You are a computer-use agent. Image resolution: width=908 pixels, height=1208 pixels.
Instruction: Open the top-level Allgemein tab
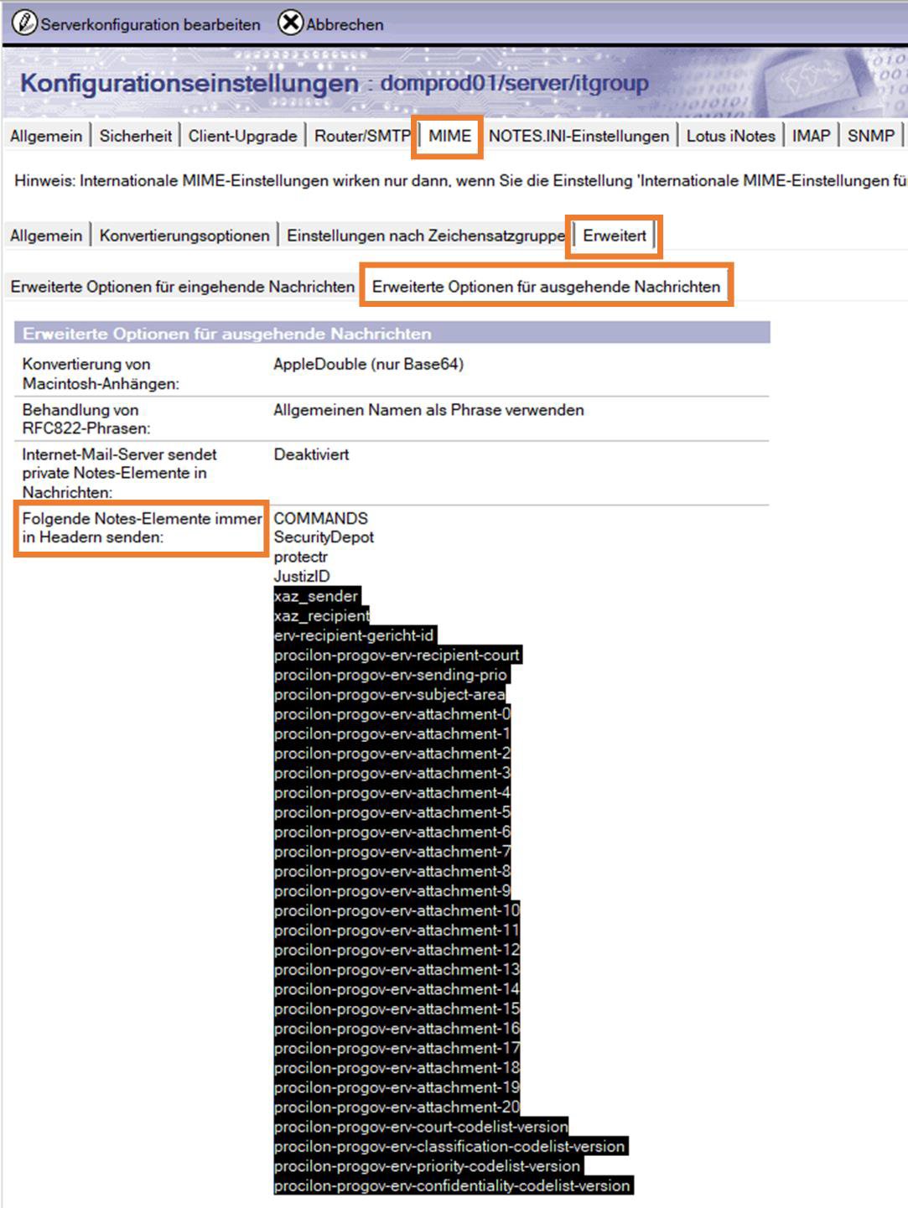coord(46,136)
